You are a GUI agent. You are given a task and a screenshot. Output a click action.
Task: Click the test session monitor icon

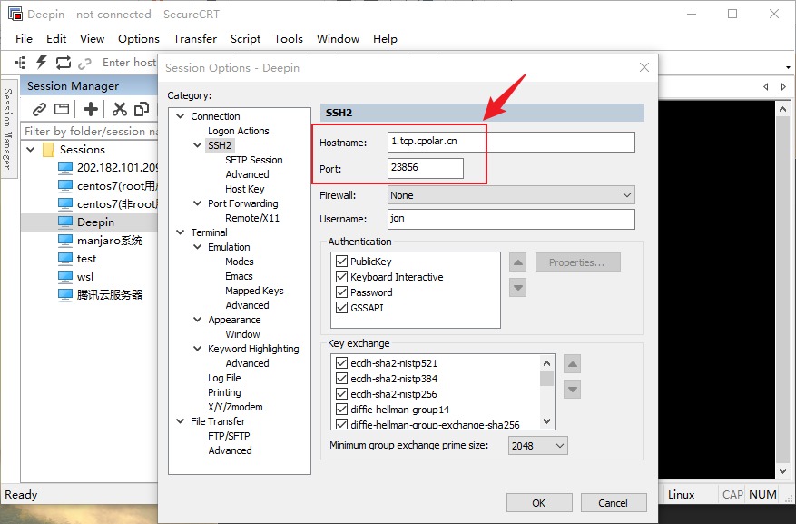65,259
